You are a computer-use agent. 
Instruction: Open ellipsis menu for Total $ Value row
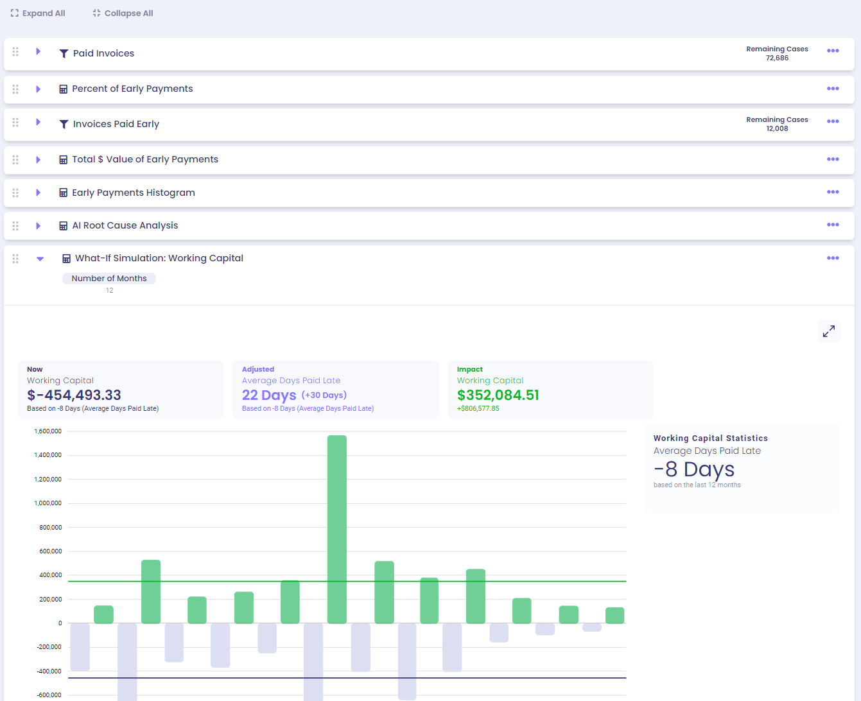tap(833, 159)
